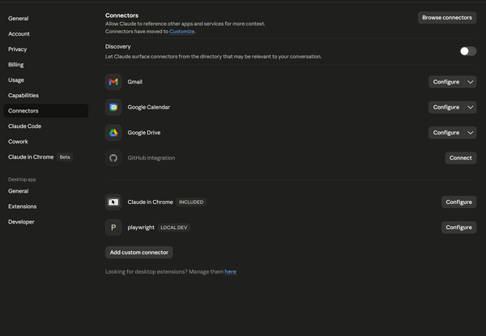
Task: Expand the Google Drive Configure dropdown arrow
Action: 470,133
